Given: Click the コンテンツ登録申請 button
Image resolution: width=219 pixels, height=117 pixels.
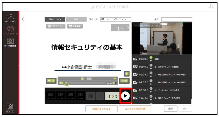Looking at the screenshot, I should pos(135,109).
